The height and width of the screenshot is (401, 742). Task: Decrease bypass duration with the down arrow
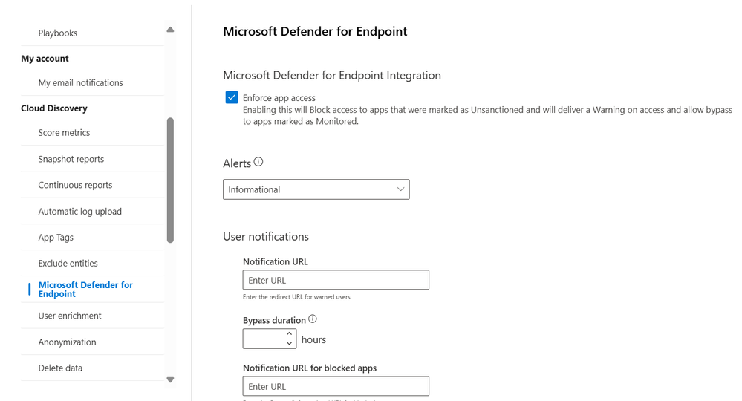(289, 344)
